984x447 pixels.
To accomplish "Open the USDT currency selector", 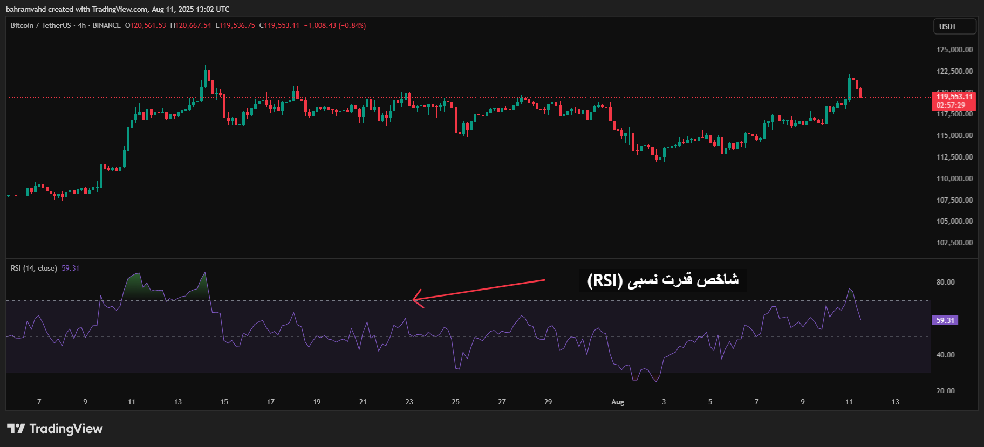I will pos(954,26).
